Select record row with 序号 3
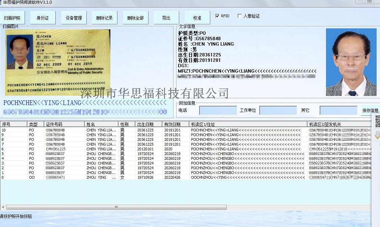This screenshot has height=227, width=380. [x=186, y=163]
